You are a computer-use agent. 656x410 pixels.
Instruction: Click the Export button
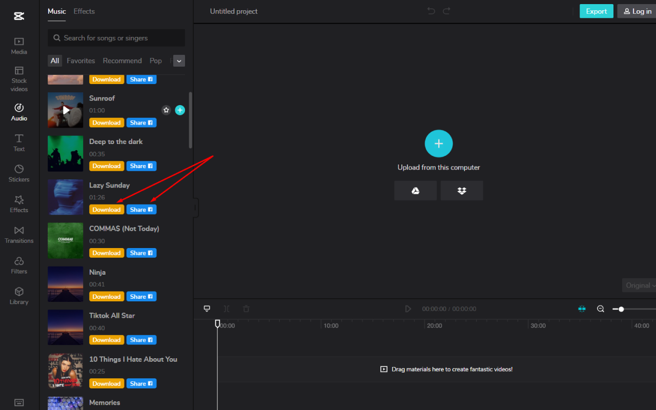[x=596, y=11]
